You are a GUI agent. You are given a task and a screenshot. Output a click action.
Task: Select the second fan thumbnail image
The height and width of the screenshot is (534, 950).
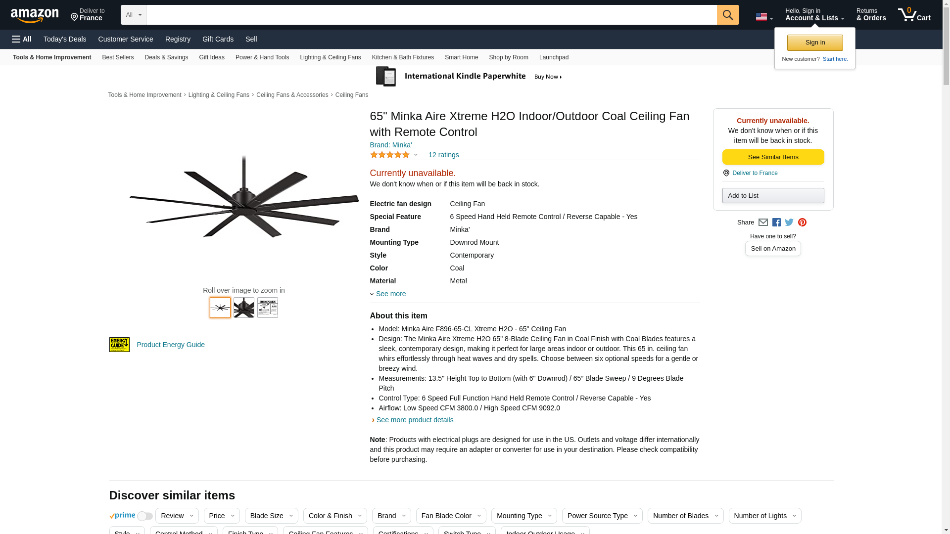(244, 308)
